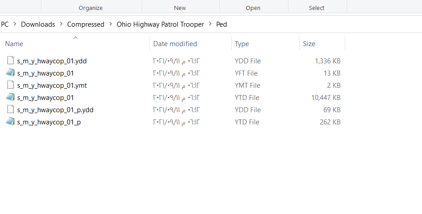Click the s_m_y_hwaycop_01.ymt file icon
422x214 pixels.
click(10, 85)
